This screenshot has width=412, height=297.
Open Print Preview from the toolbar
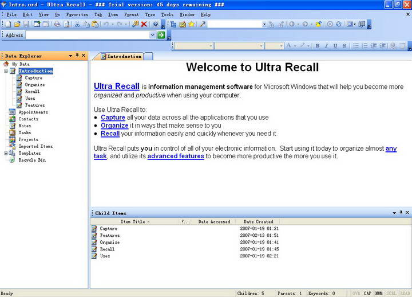[x=66, y=24]
